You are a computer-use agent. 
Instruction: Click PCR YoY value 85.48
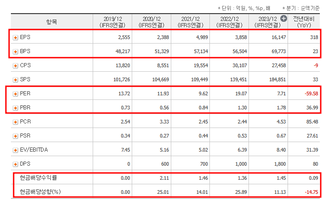312,122
